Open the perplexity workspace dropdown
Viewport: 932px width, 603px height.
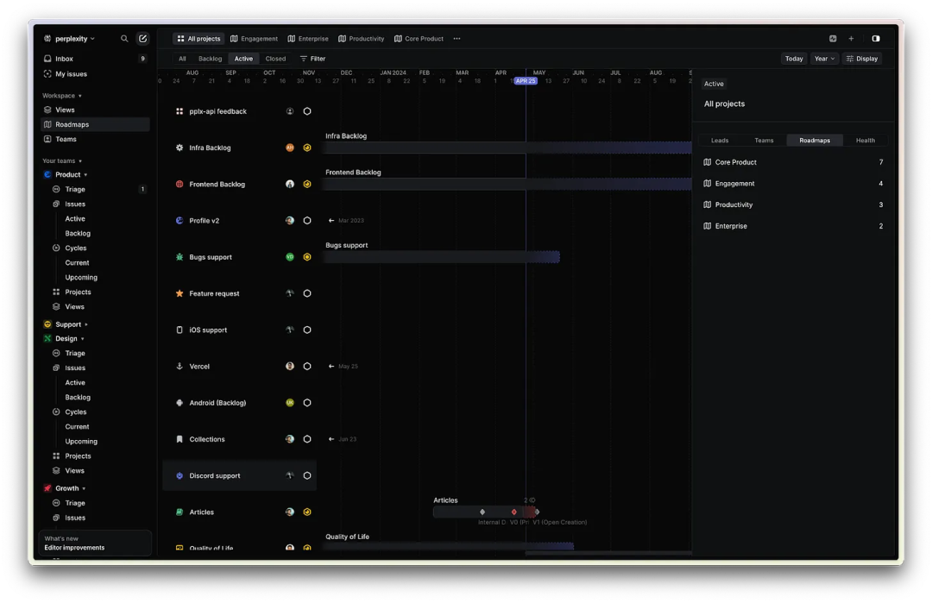pos(70,39)
